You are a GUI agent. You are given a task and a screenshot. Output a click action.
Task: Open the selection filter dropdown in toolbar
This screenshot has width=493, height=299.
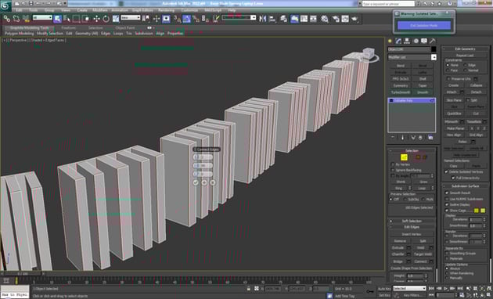click(x=42, y=17)
